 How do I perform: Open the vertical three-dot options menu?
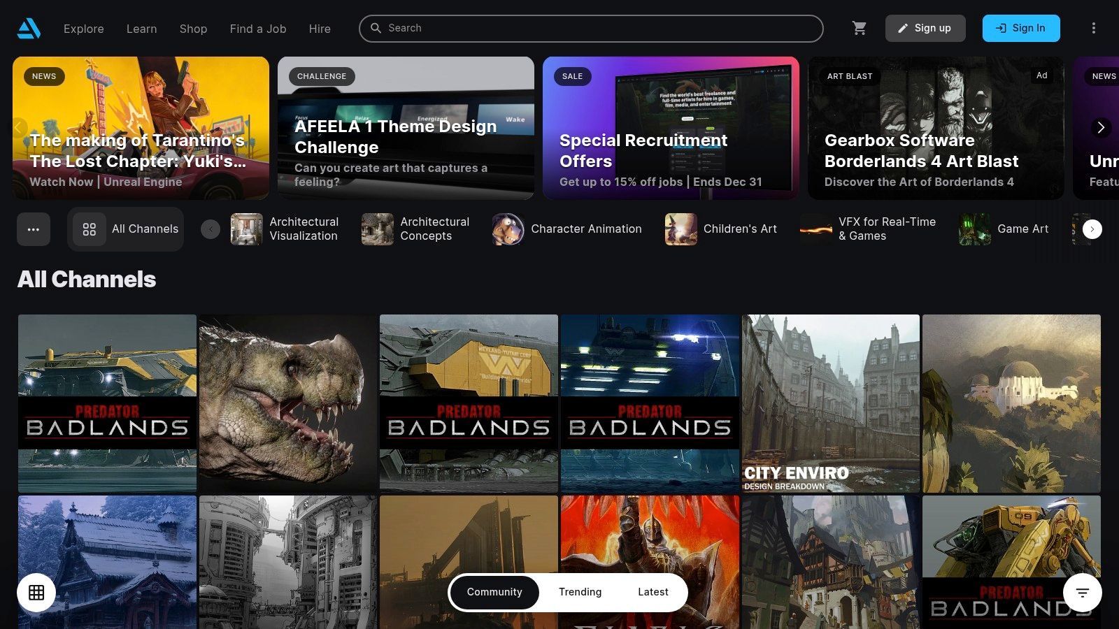(x=1094, y=29)
